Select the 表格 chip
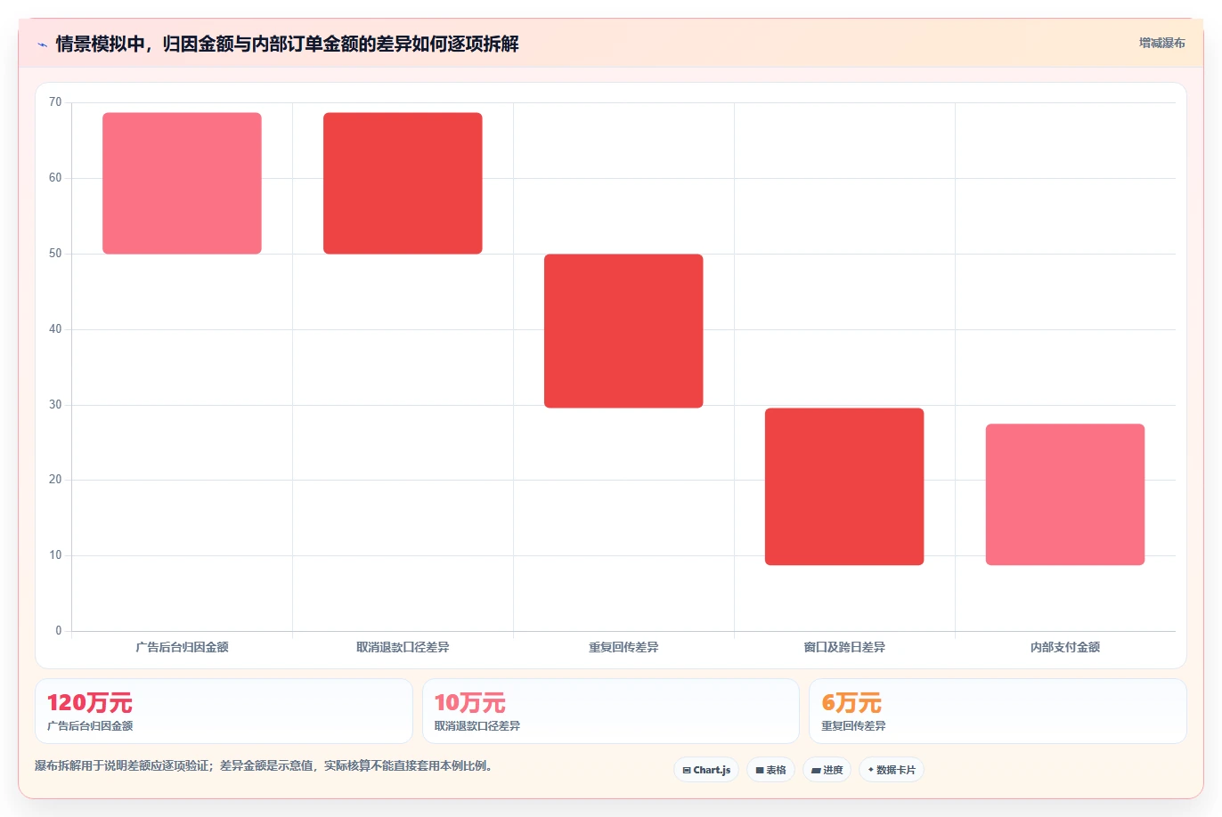This screenshot has height=817, width=1222. [770, 770]
